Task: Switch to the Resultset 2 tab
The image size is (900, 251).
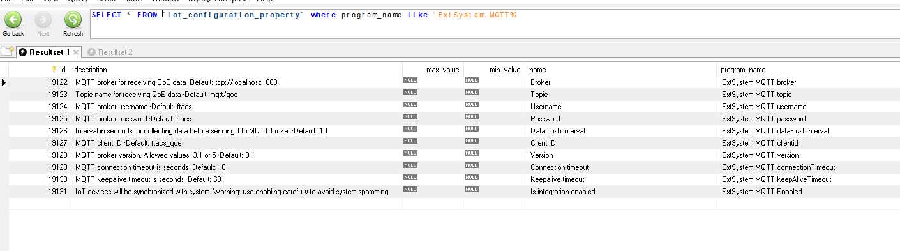Action: point(110,52)
